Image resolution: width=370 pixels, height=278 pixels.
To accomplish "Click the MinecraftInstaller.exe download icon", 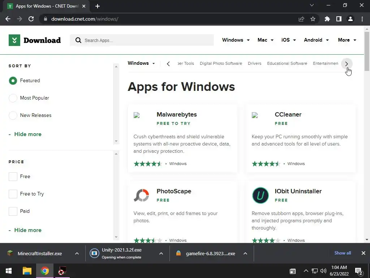I will 10,253.
